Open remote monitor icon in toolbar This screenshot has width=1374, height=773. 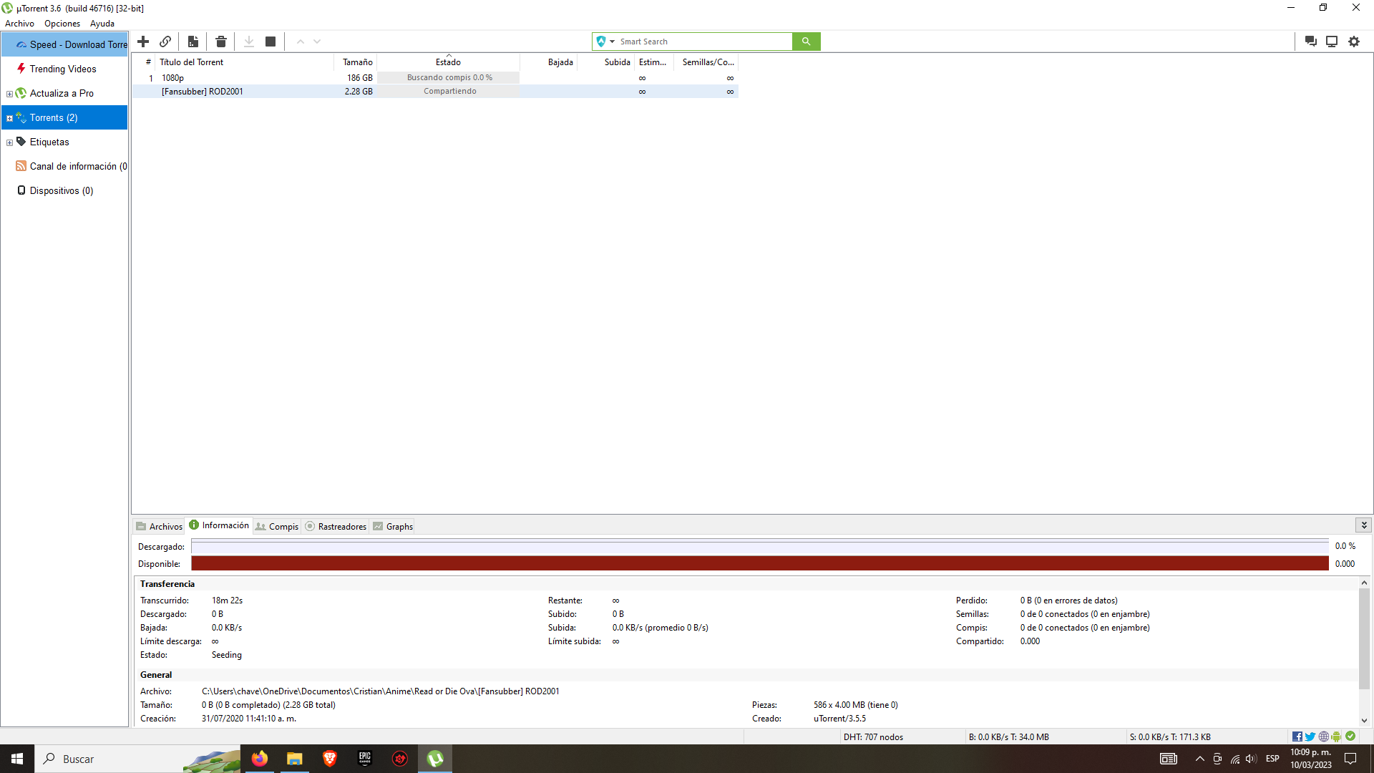coord(1332,42)
